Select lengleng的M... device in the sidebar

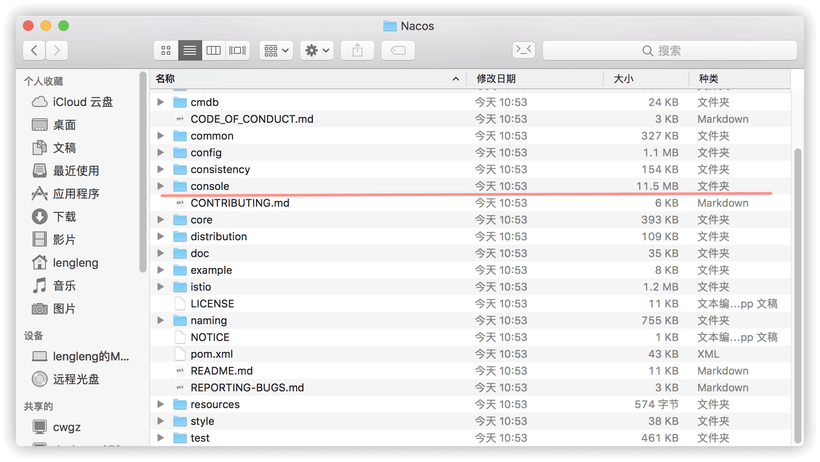tap(81, 356)
